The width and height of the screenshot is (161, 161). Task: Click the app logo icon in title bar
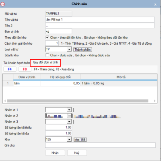coord(2,4)
